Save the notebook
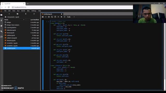Screen dimensions: 166x93 click(43, 17)
